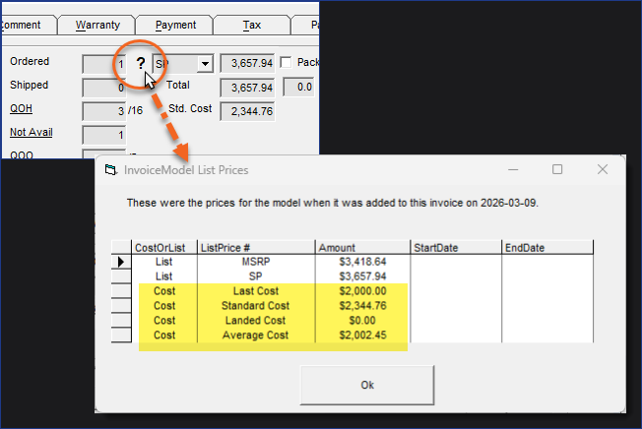
Task: Click the row arrow beside MSRP
Action: tap(121, 262)
